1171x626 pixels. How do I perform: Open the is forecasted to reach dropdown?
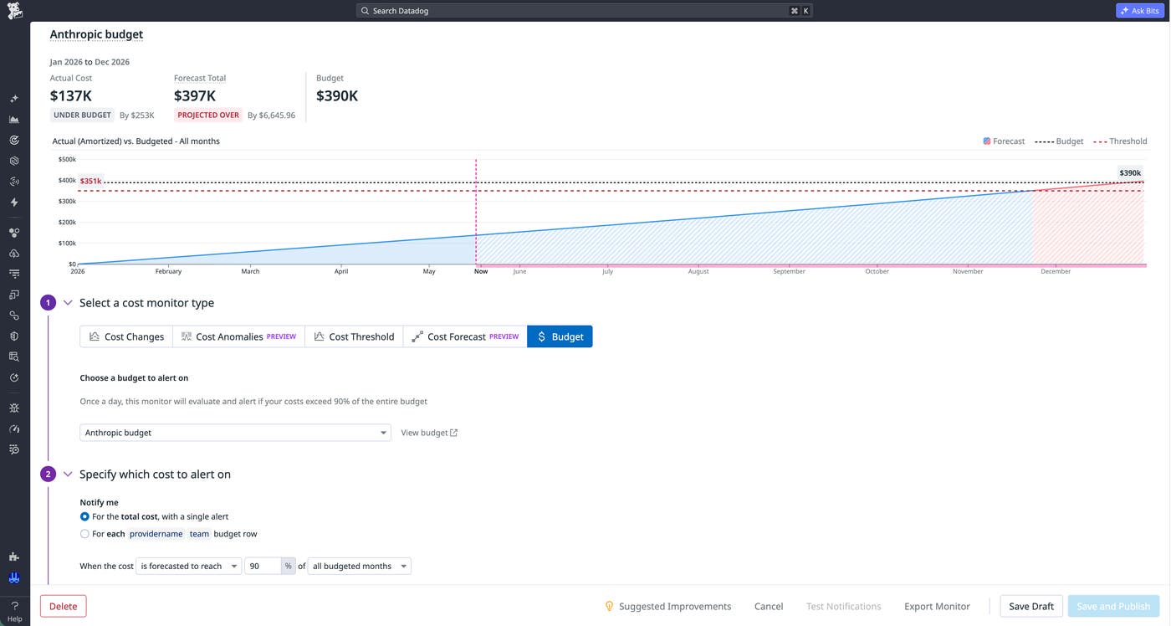189,567
